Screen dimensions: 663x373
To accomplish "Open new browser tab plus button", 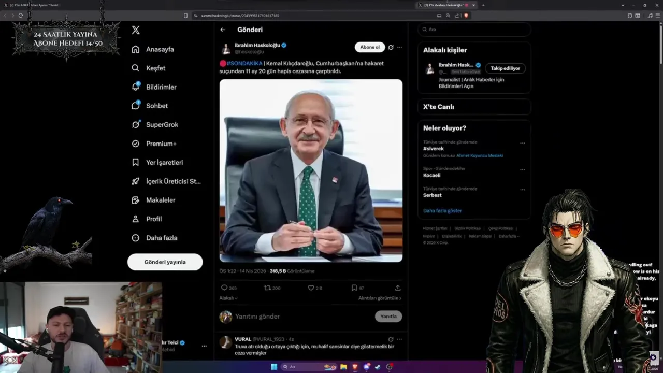I will pyautogui.click(x=483, y=5).
